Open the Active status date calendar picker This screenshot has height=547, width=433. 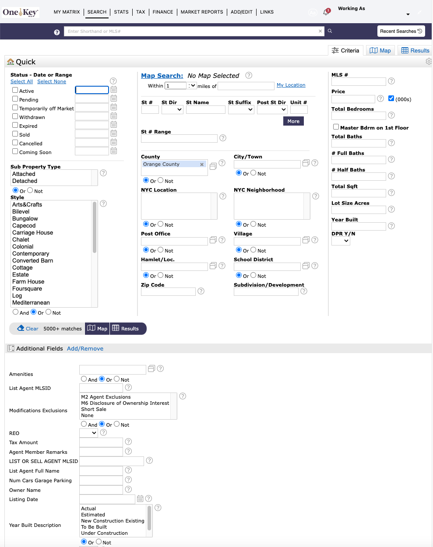(x=113, y=90)
